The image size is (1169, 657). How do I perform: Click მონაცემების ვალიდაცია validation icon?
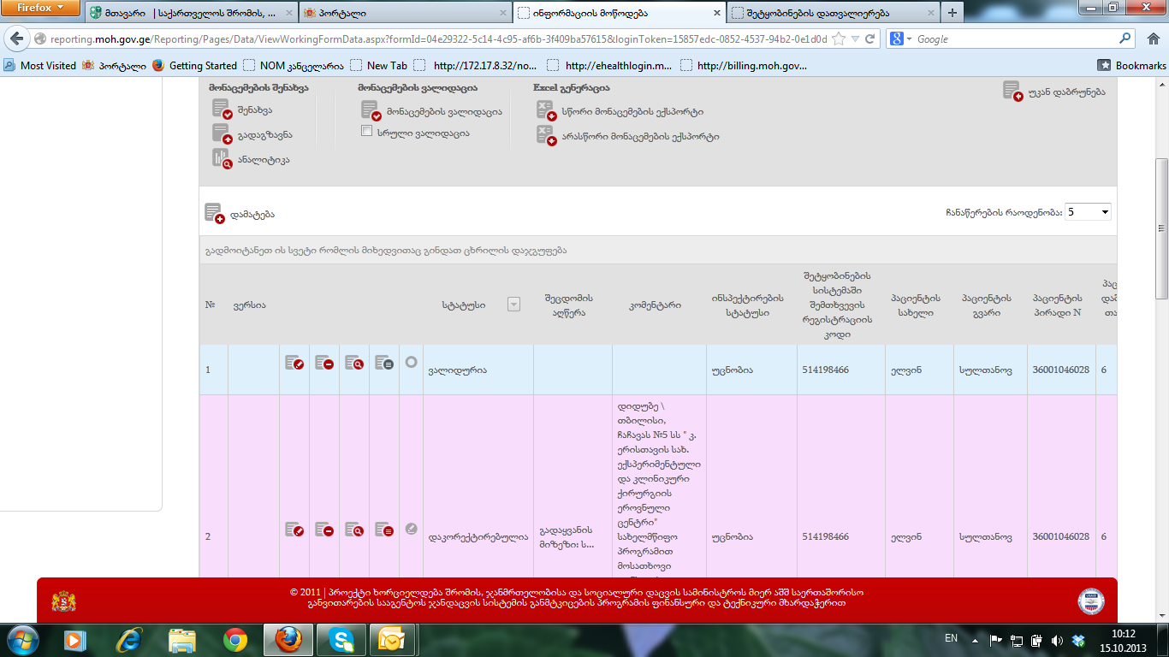pyautogui.click(x=371, y=110)
